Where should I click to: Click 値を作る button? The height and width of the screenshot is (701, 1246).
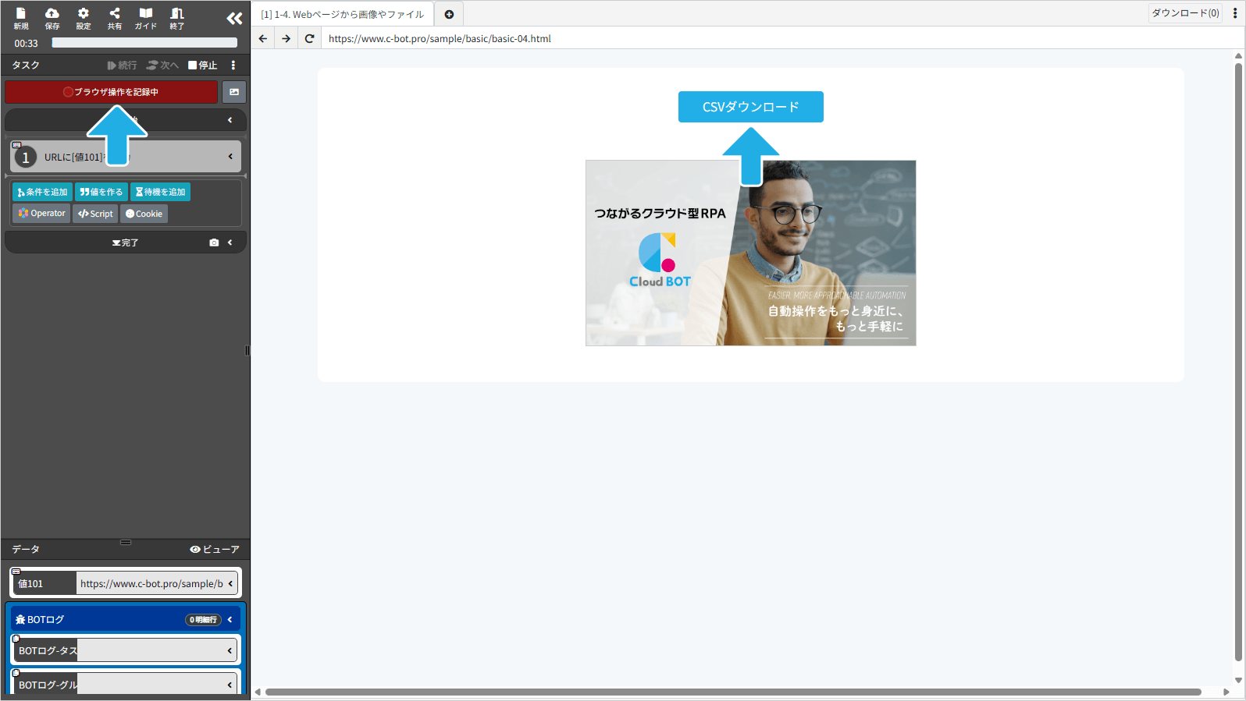(101, 192)
